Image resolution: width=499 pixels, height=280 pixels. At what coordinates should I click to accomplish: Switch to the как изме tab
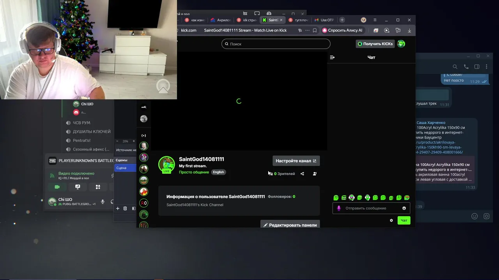click(195, 20)
